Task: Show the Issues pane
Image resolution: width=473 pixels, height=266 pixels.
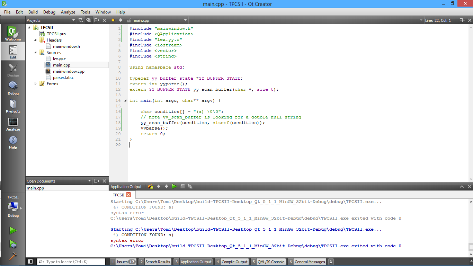Action: coord(123,262)
